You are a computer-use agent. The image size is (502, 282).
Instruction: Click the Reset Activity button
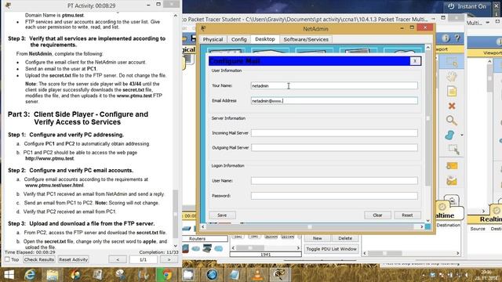click(x=73, y=259)
